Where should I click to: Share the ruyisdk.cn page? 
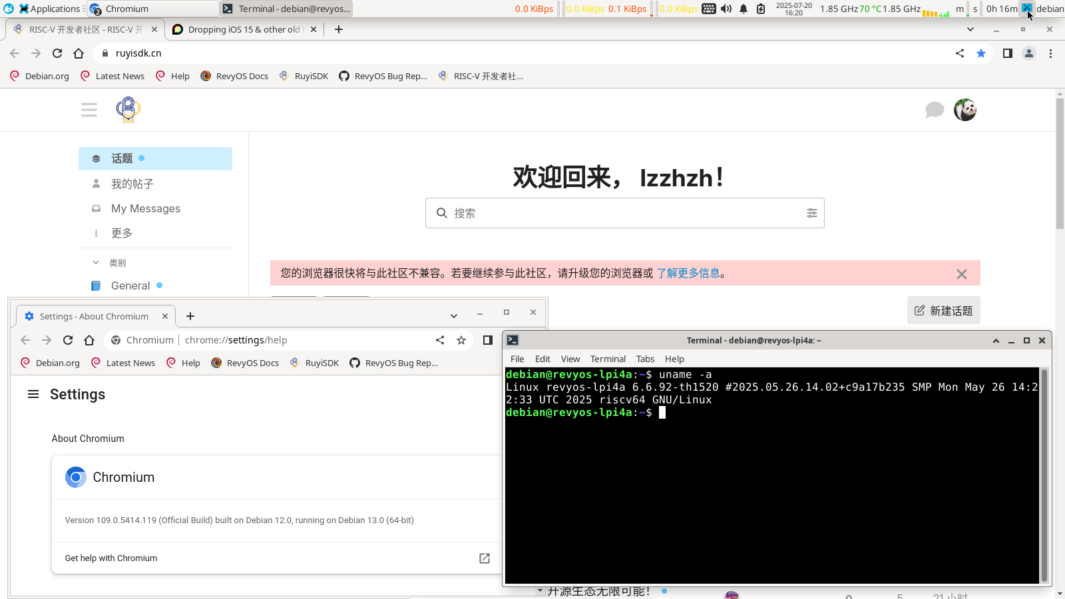click(x=960, y=53)
